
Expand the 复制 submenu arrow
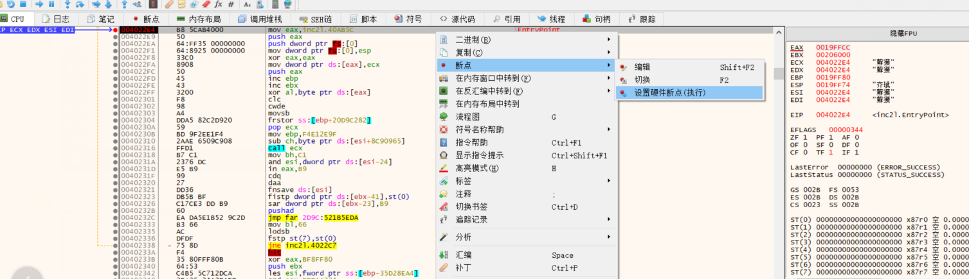coord(608,53)
